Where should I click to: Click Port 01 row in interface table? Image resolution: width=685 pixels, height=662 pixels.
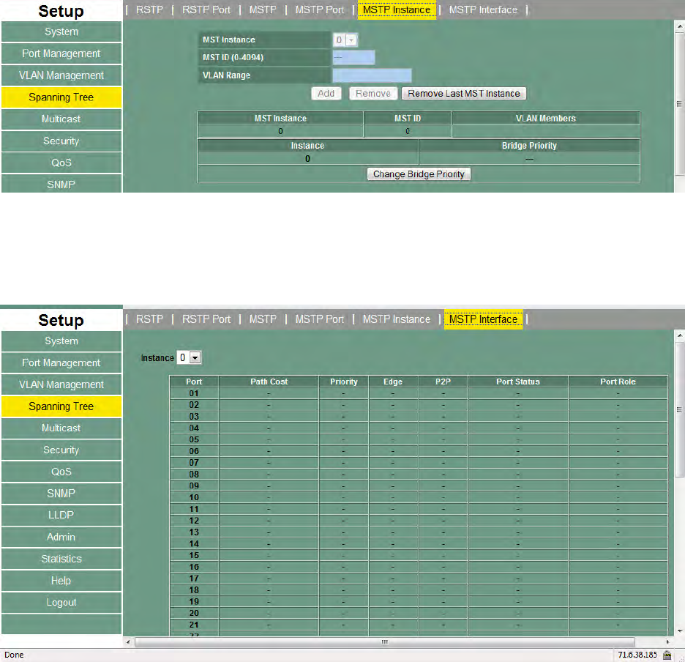(x=419, y=393)
